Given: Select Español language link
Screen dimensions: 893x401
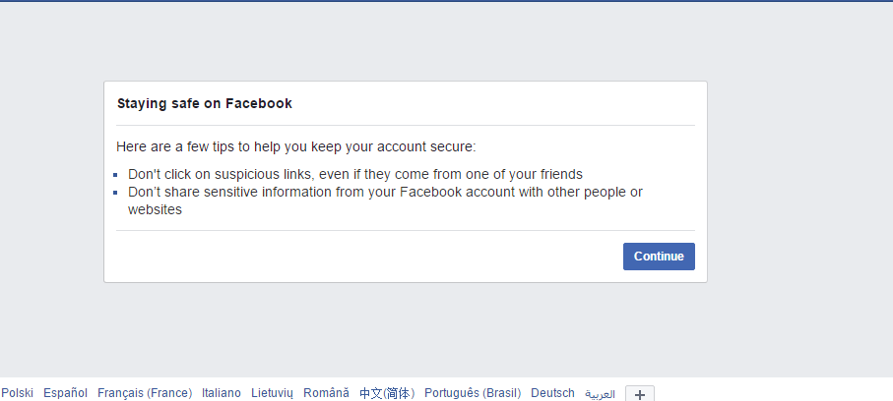Looking at the screenshot, I should [x=65, y=393].
